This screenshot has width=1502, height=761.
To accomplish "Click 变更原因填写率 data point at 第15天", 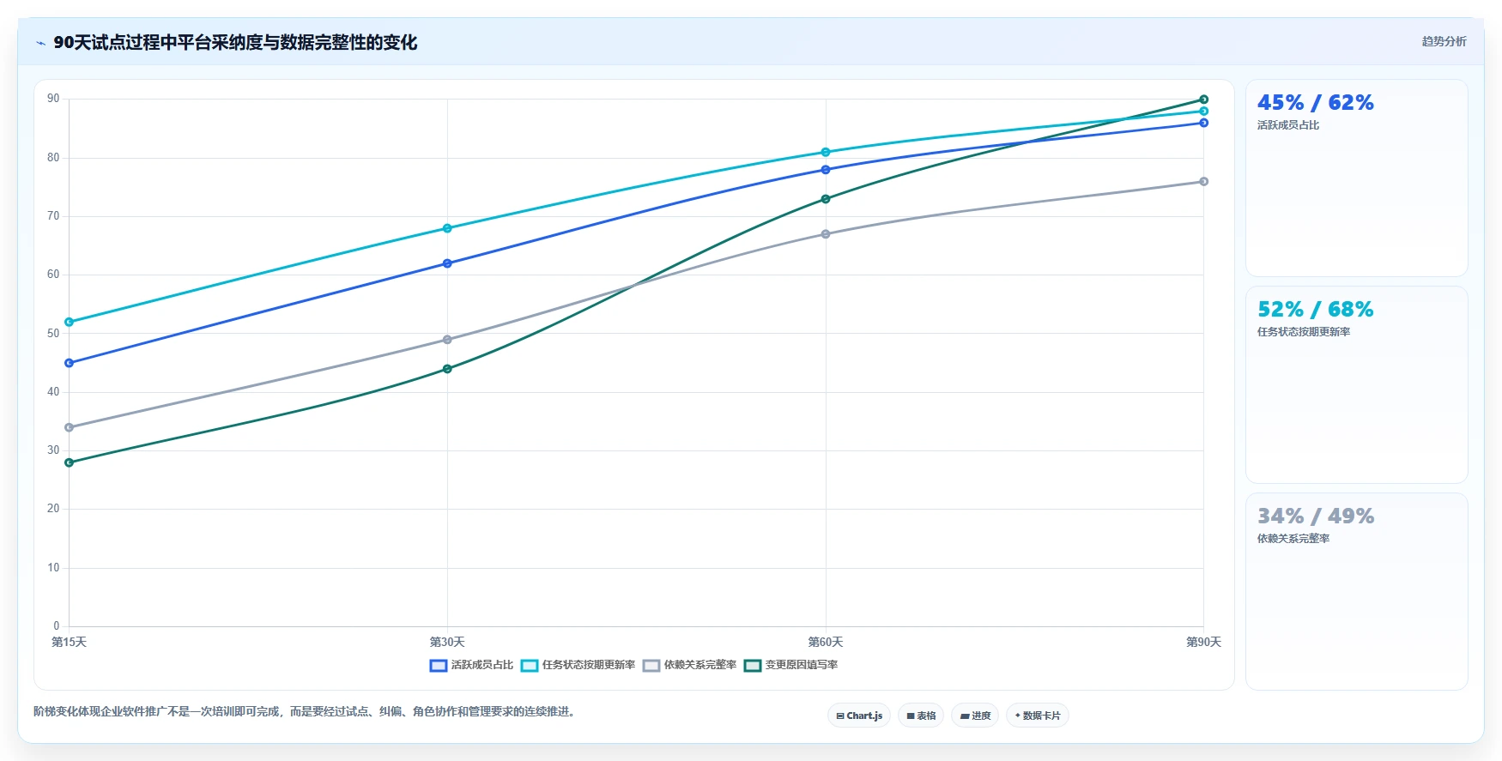I will [70, 462].
